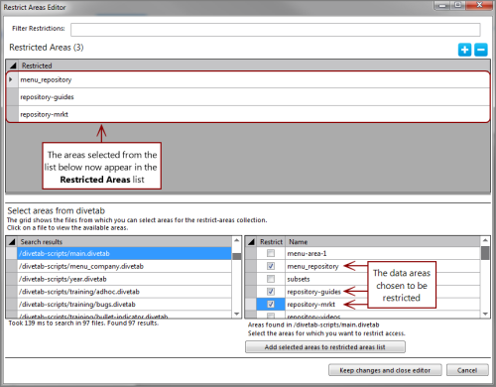
Task: Click the menu-area-1 name cell
Action: click(x=383, y=253)
